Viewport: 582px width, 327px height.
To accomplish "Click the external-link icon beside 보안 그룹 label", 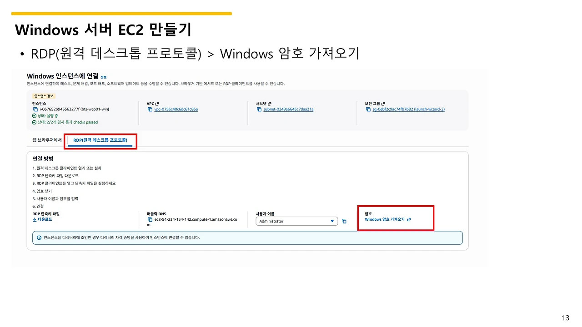I will [x=383, y=104].
